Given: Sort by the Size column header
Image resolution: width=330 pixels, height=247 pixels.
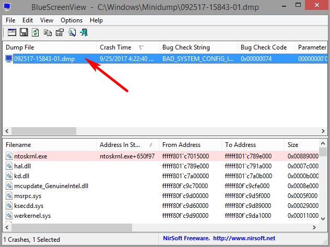Looking at the screenshot, I should [302, 145].
